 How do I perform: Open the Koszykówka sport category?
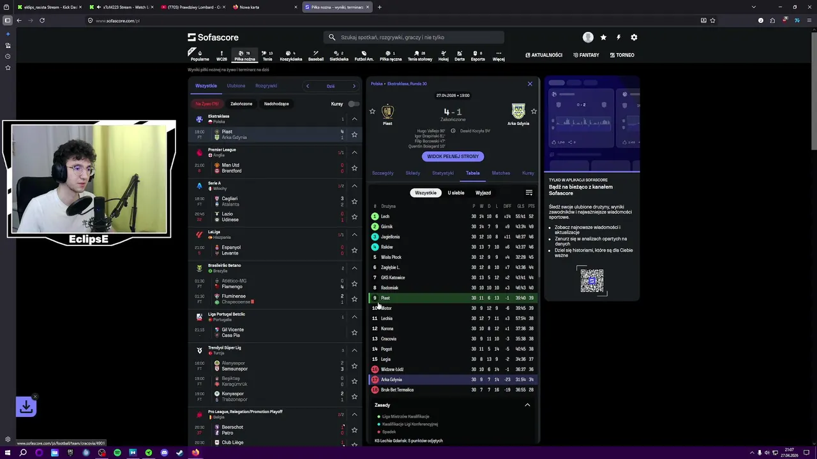[290, 56]
